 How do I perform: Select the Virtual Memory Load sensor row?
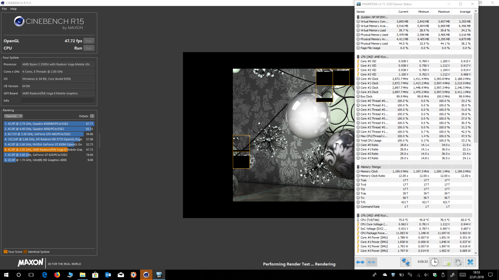coord(414,30)
